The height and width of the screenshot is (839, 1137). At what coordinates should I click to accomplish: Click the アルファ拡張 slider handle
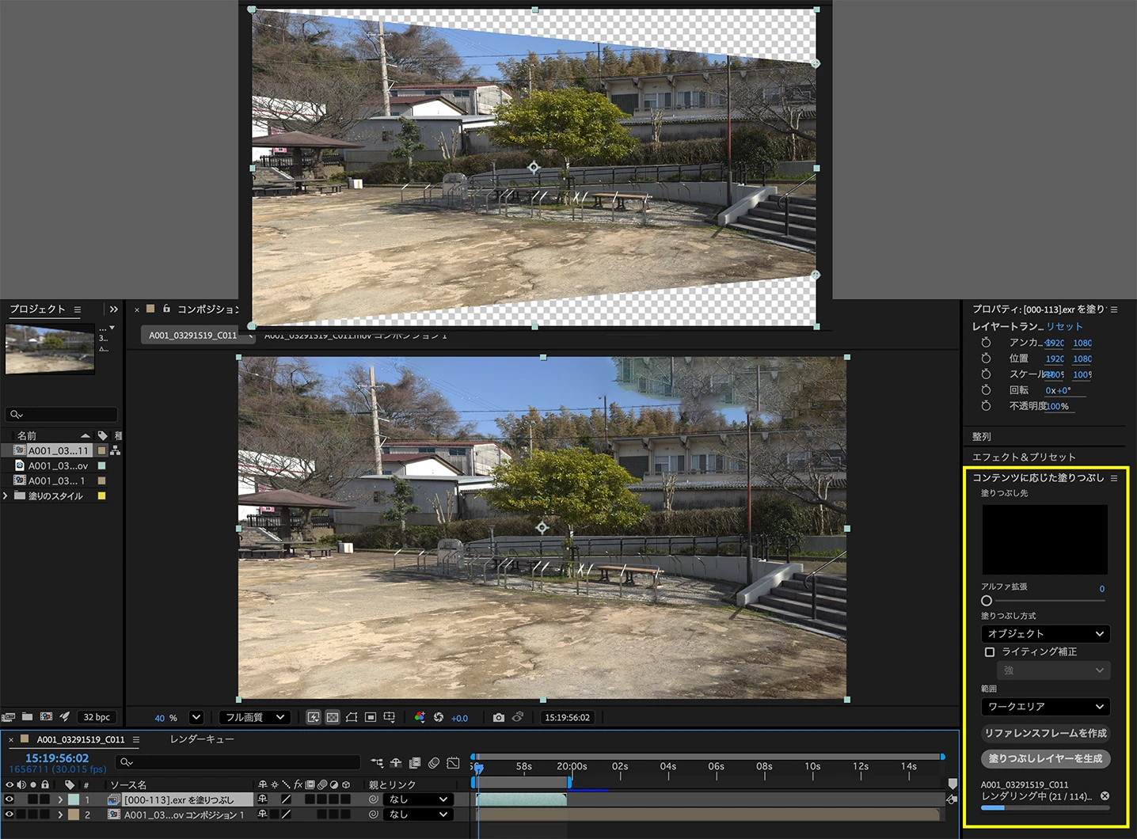click(x=987, y=601)
